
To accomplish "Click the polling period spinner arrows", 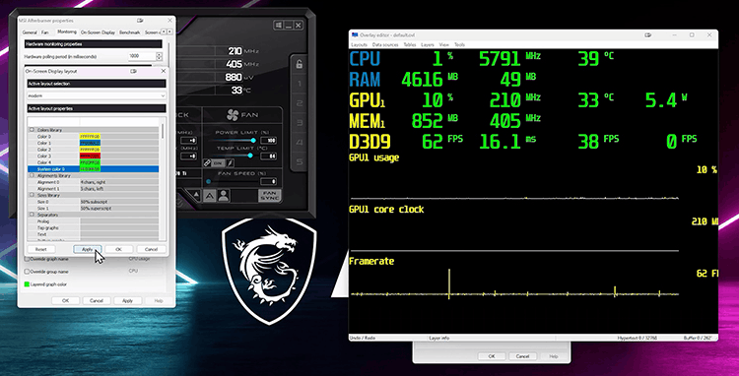I will pos(159,56).
